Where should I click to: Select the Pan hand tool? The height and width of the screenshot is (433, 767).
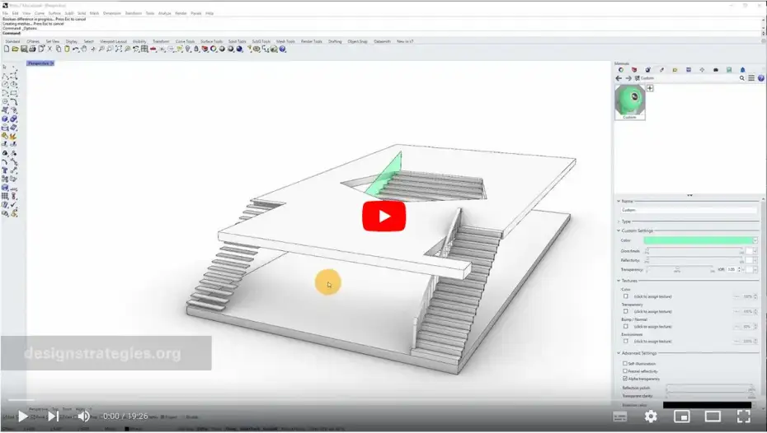click(84, 49)
